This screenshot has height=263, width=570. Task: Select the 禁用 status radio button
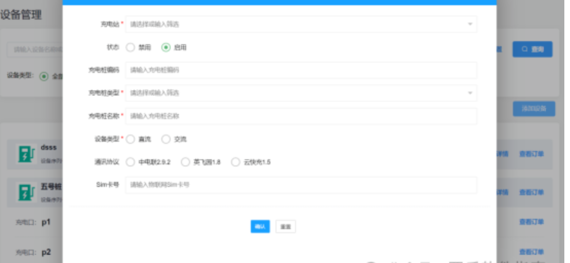click(130, 47)
